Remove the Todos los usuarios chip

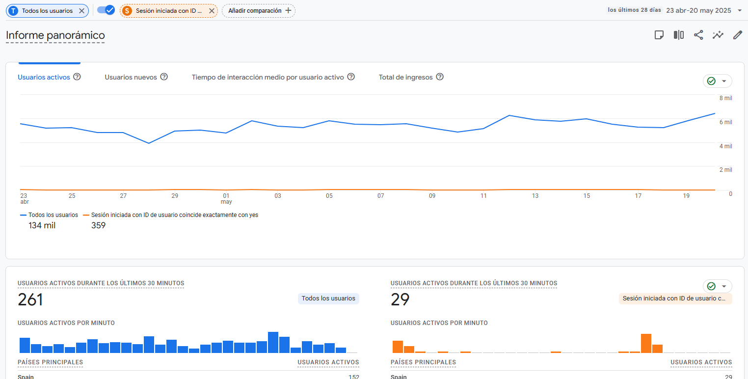[x=82, y=11]
